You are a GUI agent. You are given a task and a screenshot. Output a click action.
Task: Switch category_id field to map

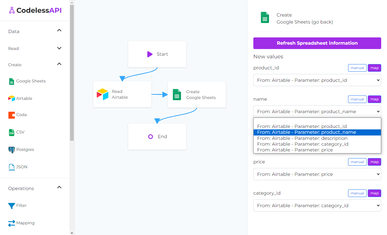375,193
